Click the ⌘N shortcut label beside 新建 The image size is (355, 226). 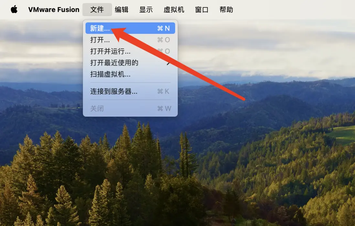tap(164, 28)
